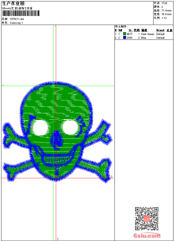Image resolution: width=174 pixels, height=241 pixels.
Task: Click the skull's blue tooth gap
Action: click(x=57, y=172)
